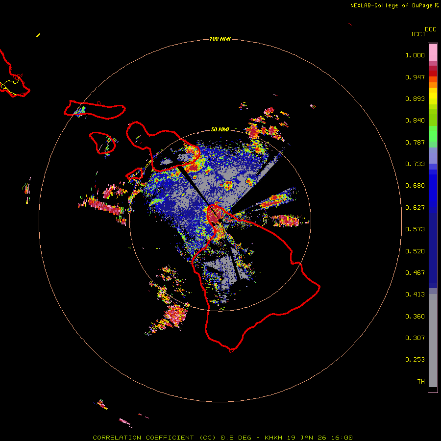The height and width of the screenshot is (441, 441).
Task: Click the TH threshold label
Action: tap(421, 382)
